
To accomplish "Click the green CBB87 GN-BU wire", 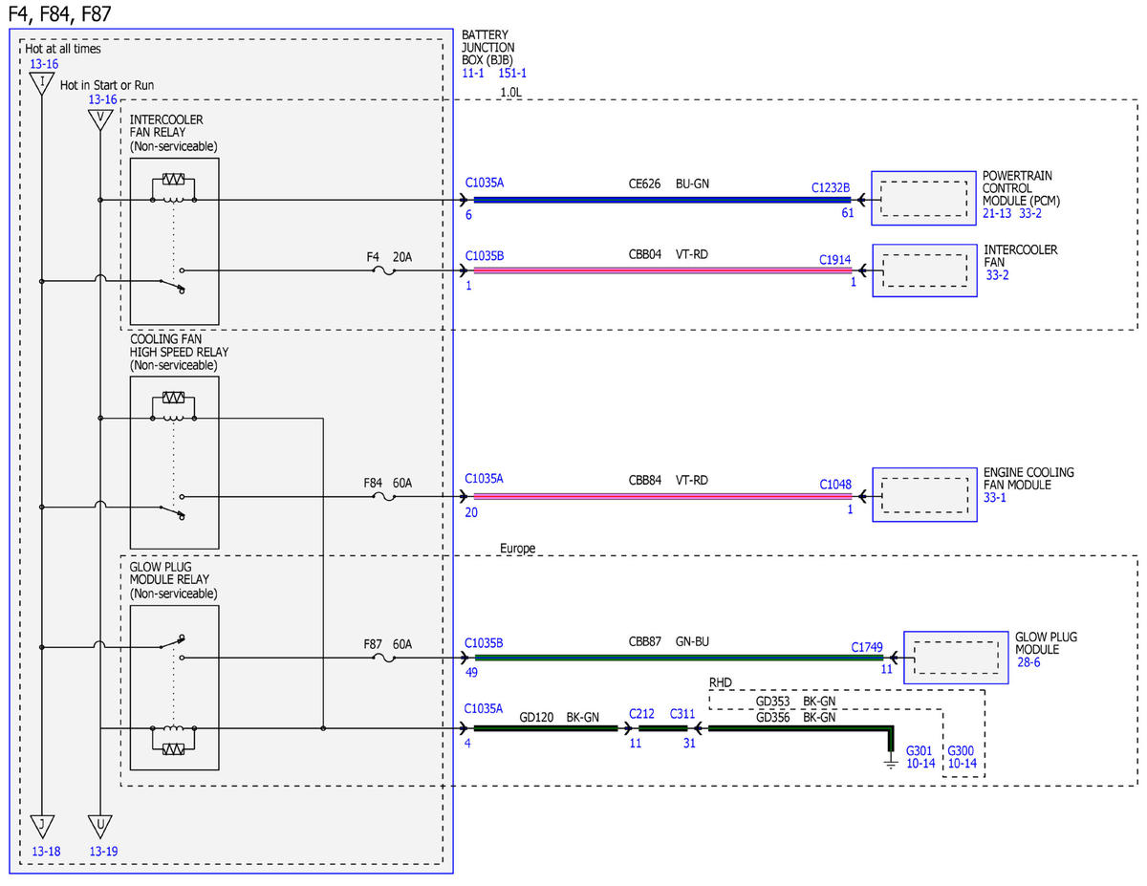I will pyautogui.click(x=678, y=658).
